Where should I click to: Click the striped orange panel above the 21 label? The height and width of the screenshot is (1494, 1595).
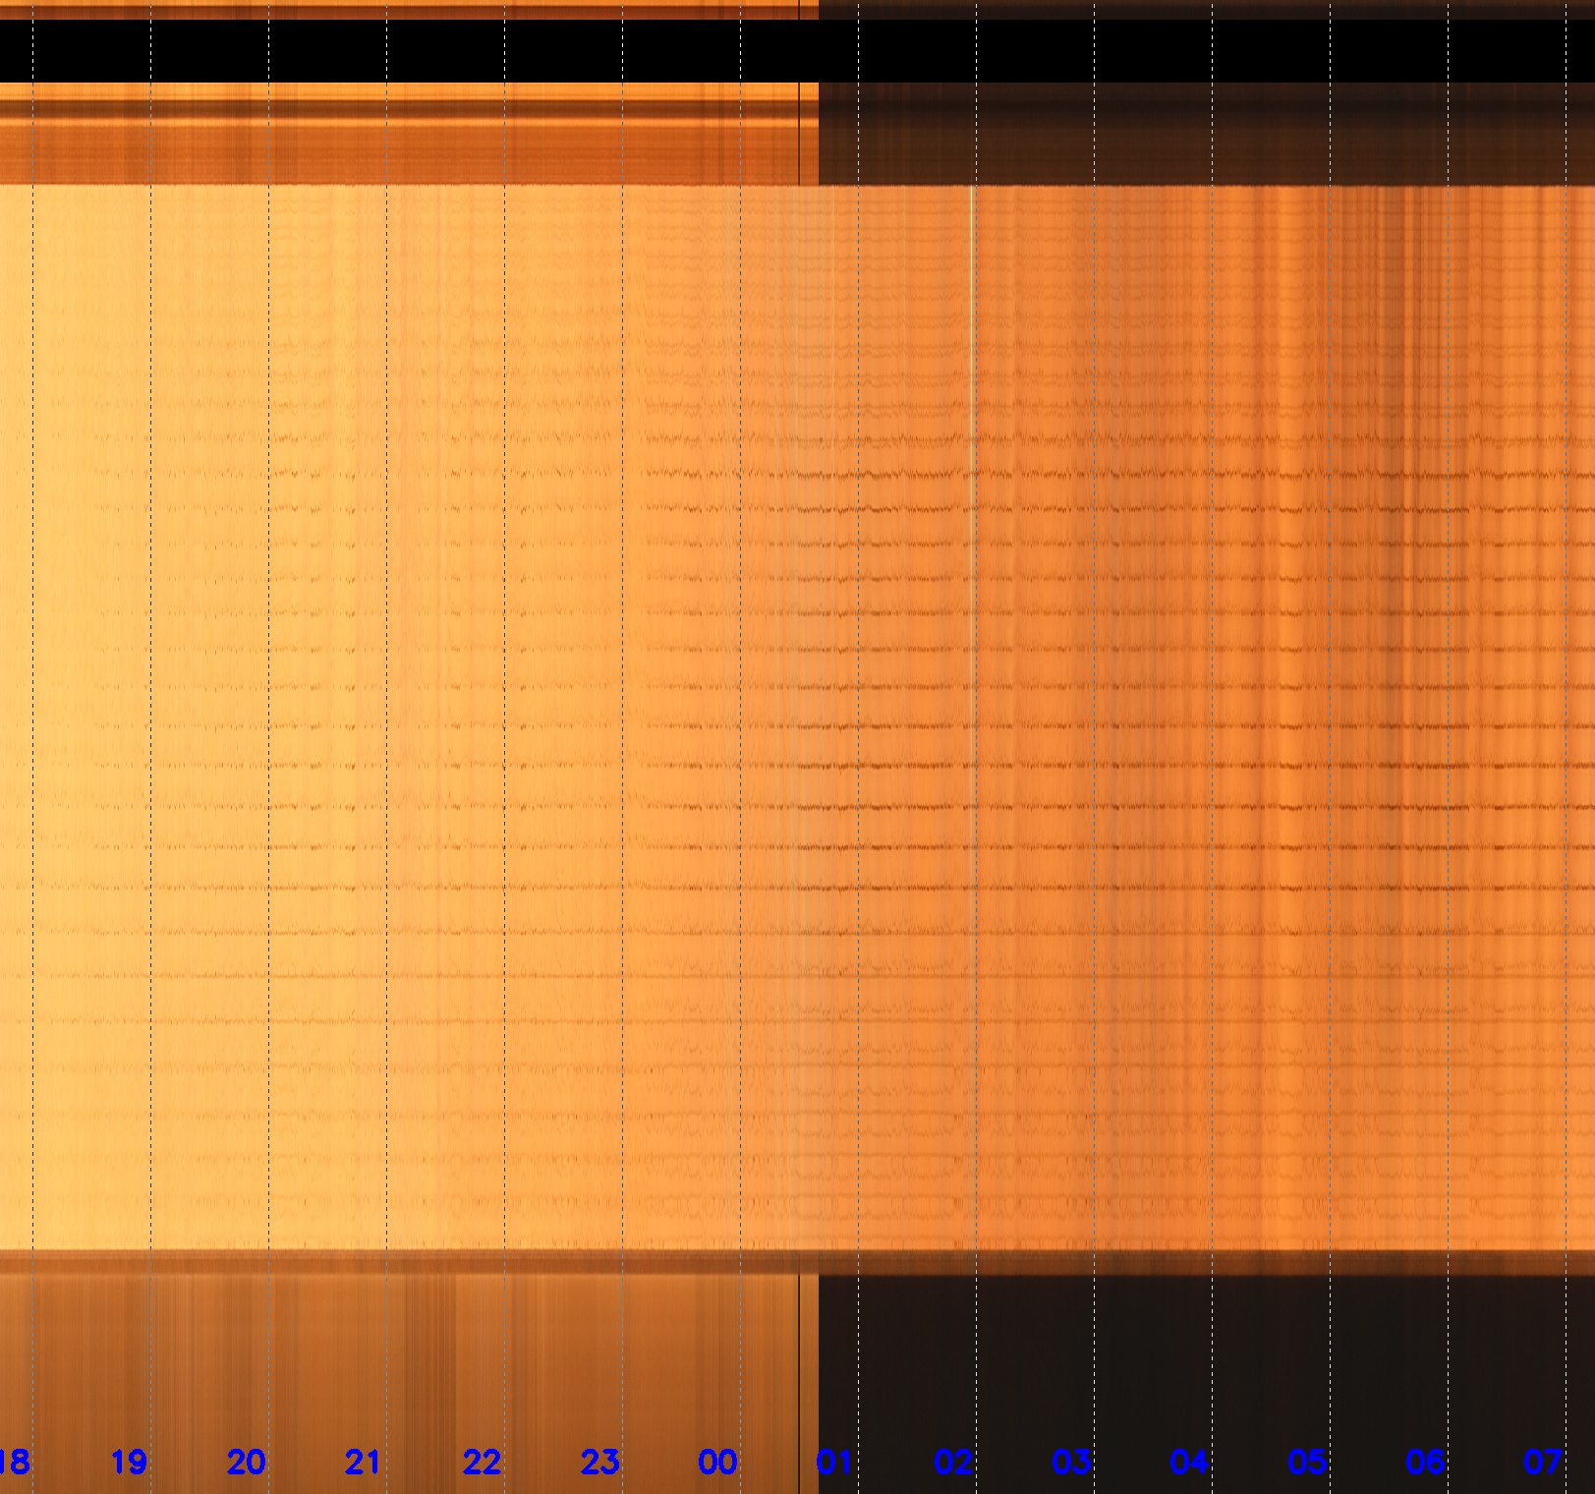[x=364, y=1356]
